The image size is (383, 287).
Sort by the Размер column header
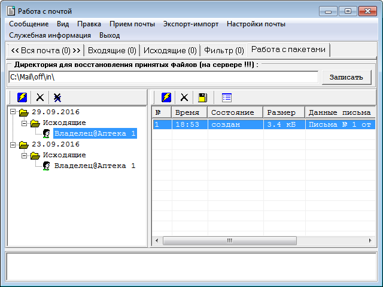click(x=284, y=112)
